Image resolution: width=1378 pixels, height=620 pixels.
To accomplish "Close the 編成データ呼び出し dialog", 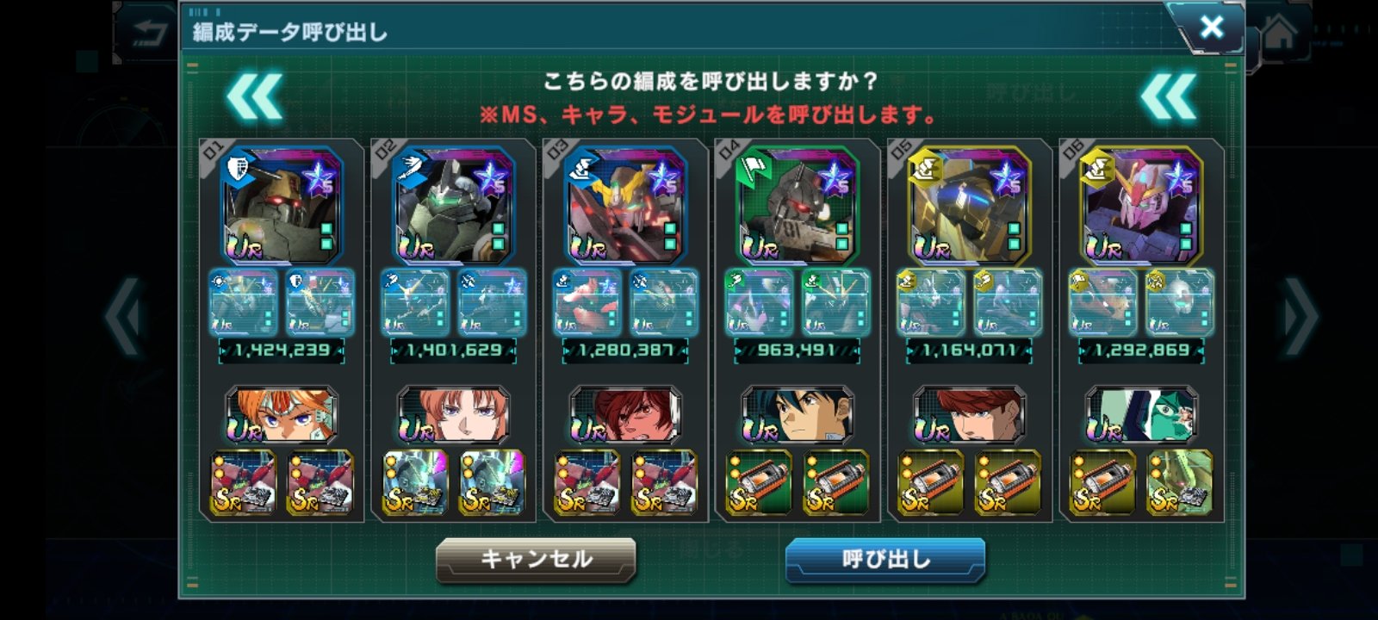I will 1211,27.
